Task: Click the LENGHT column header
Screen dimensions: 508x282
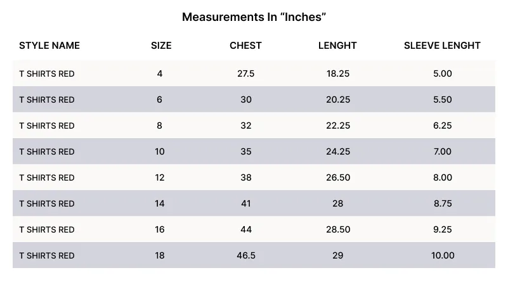Action: pyautogui.click(x=337, y=46)
